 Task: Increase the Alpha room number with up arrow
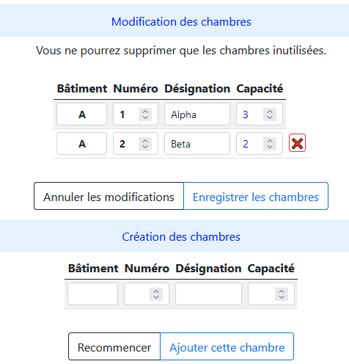pyautogui.click(x=145, y=112)
